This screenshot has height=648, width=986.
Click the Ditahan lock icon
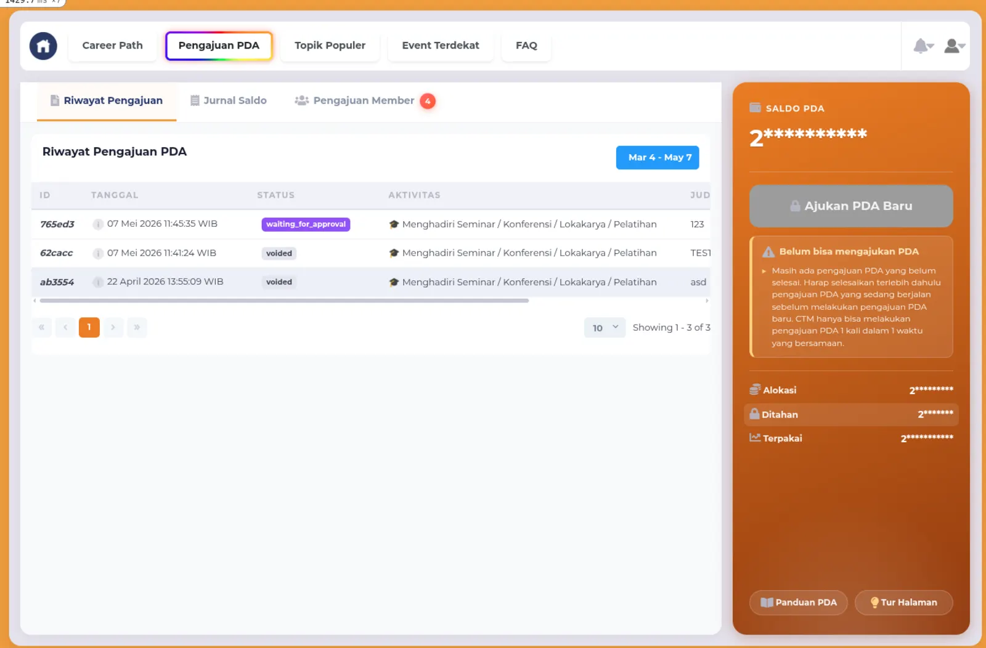point(754,414)
